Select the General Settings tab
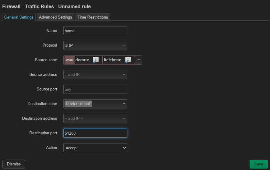The width and height of the screenshot is (270, 170). (19, 17)
